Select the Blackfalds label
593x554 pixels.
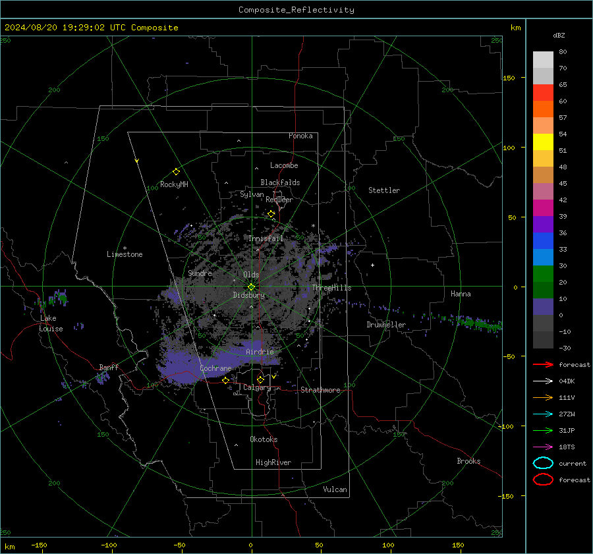280,182
